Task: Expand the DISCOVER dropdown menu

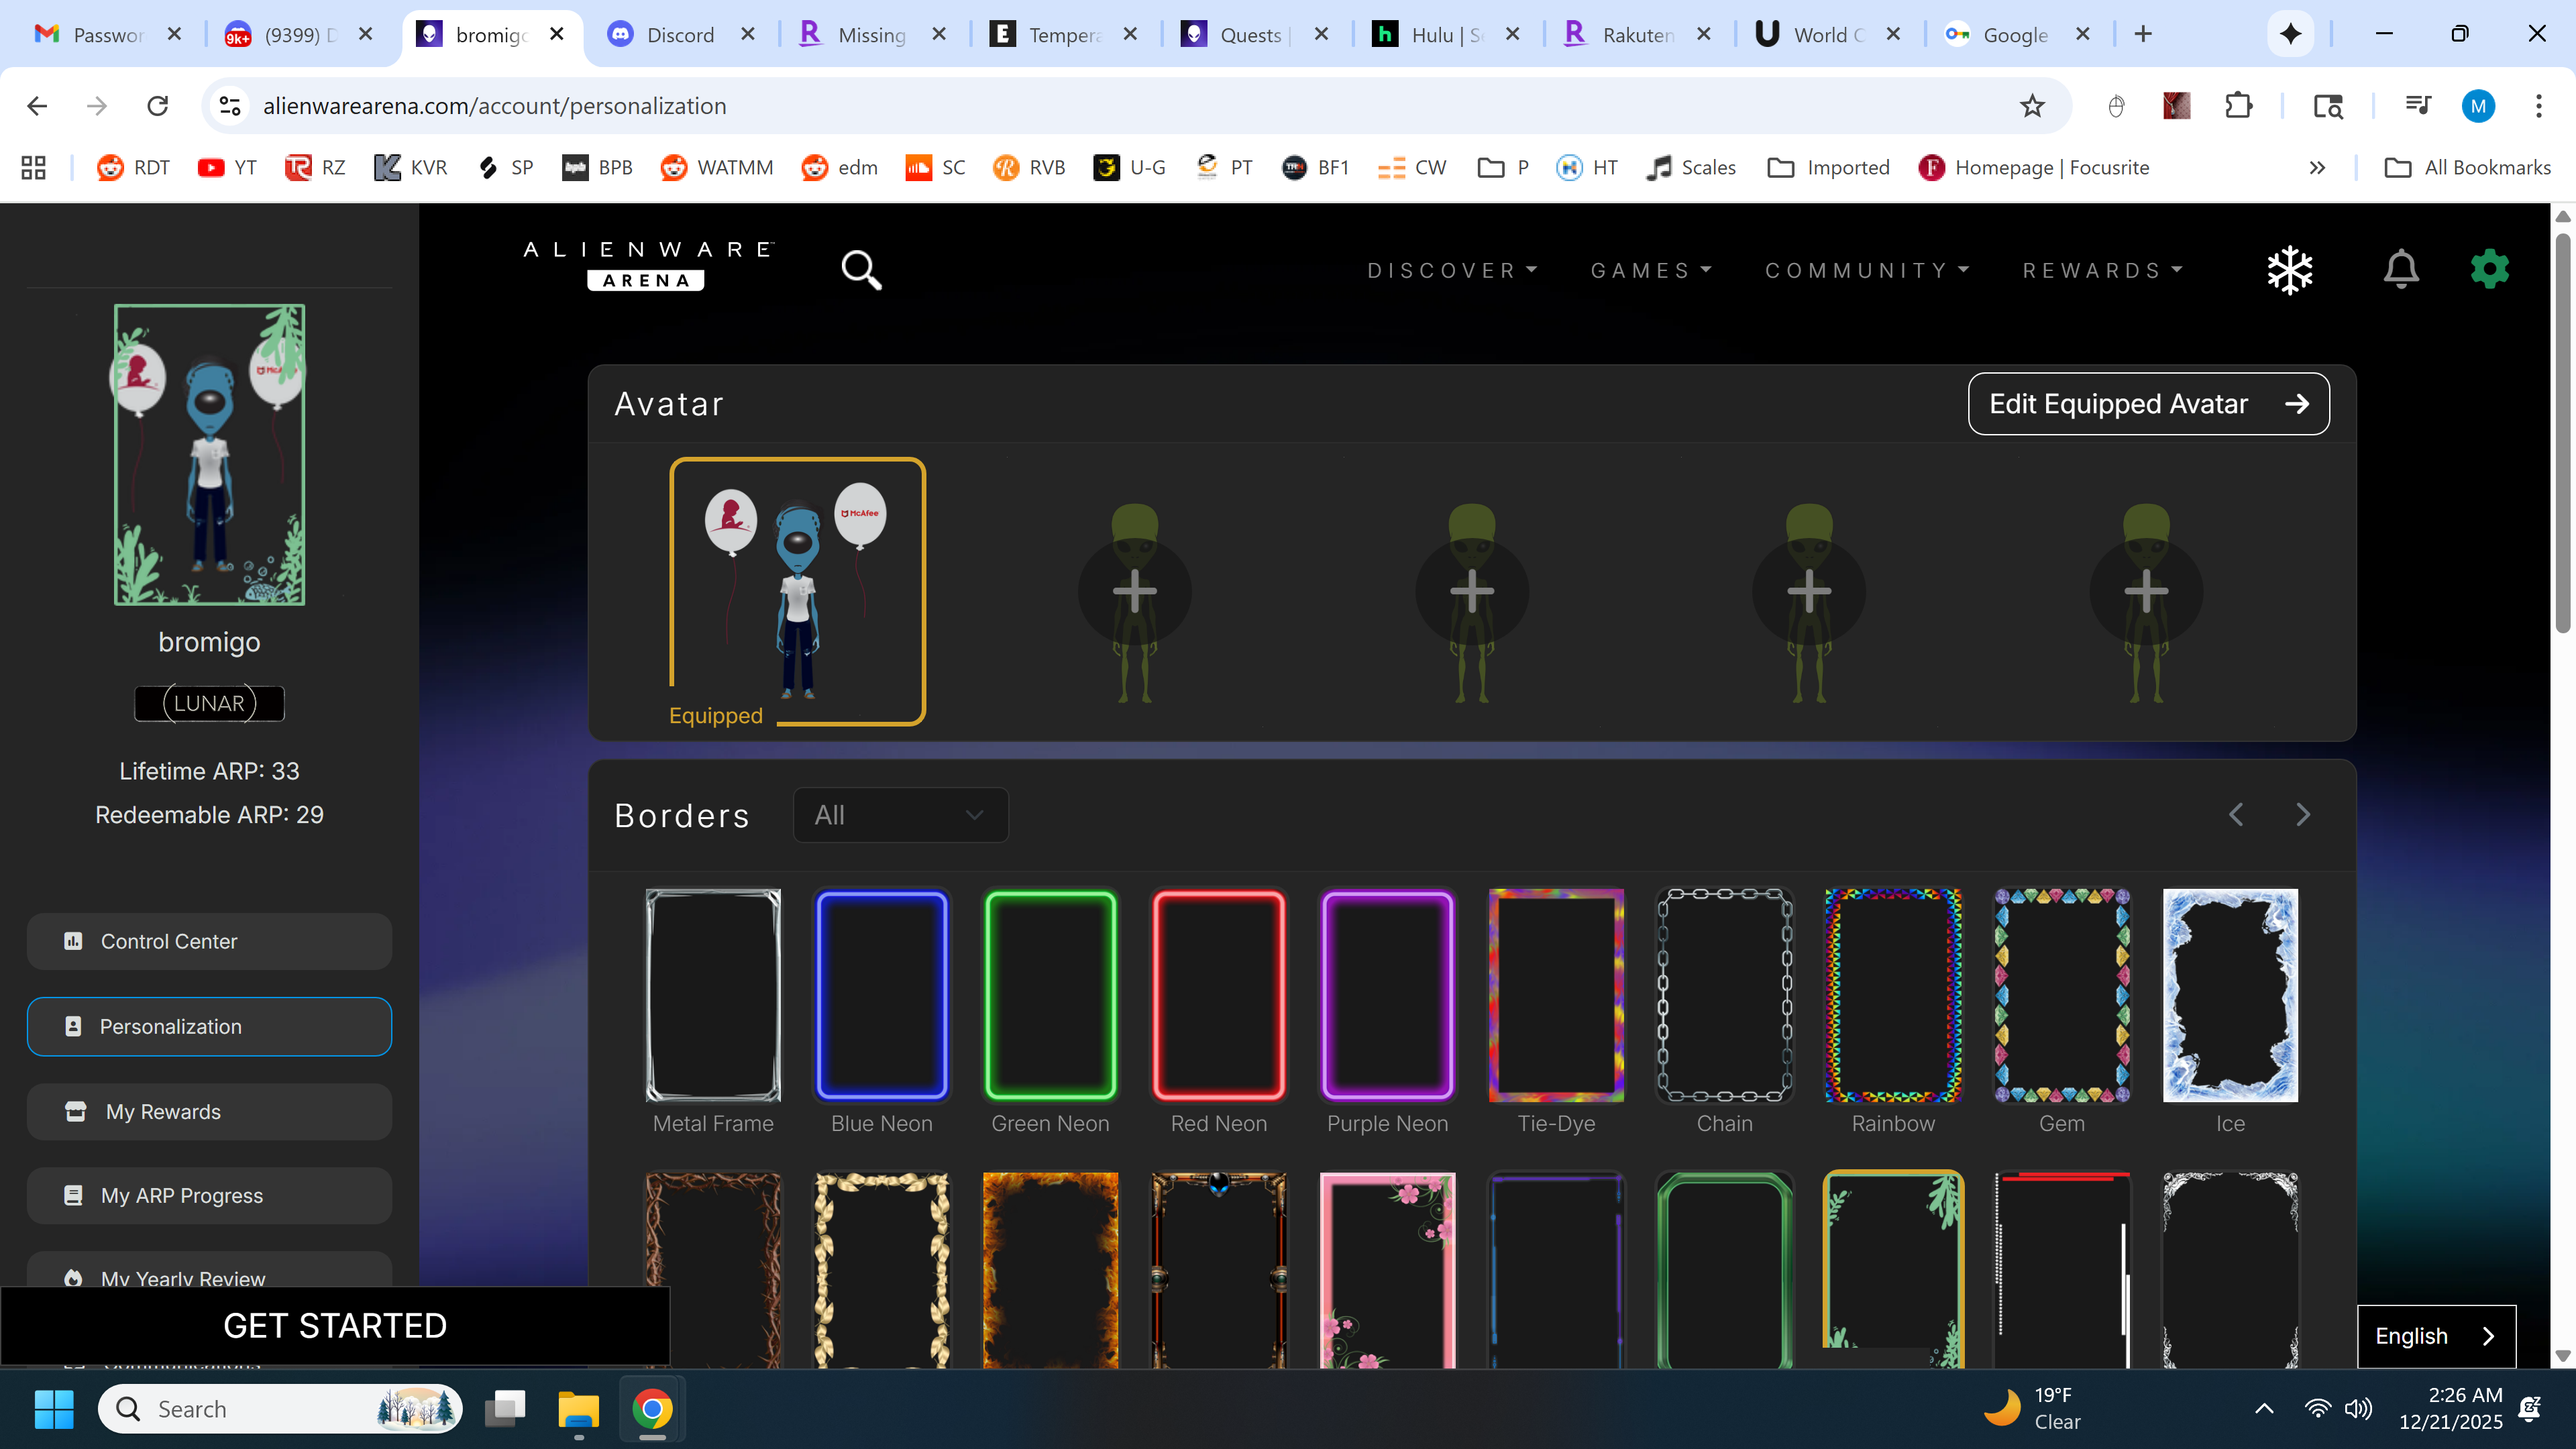Action: pyautogui.click(x=1452, y=271)
